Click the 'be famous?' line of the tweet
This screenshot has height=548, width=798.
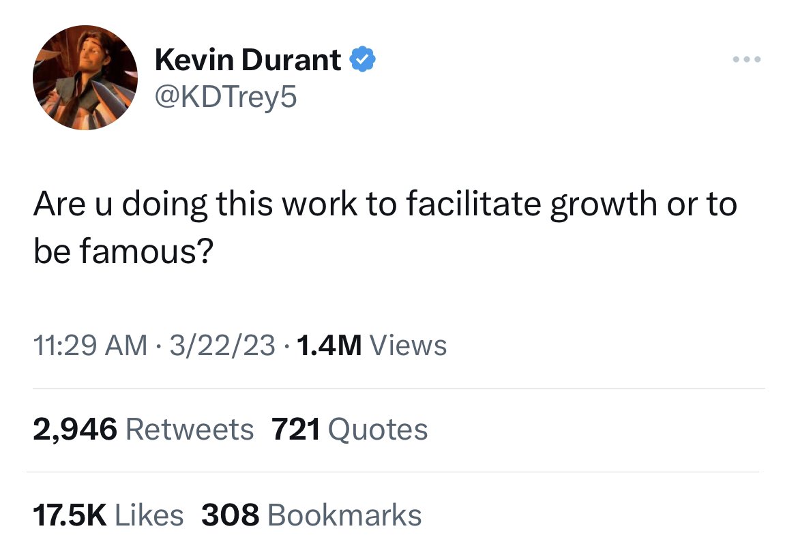(x=123, y=251)
